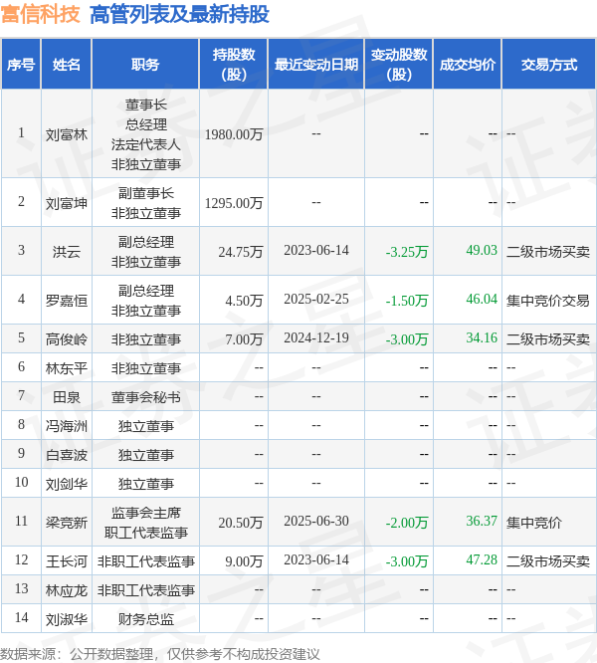Viewport: 597px width, 663px height.
Task: Select the 姓名 column header
Action: [x=67, y=65]
